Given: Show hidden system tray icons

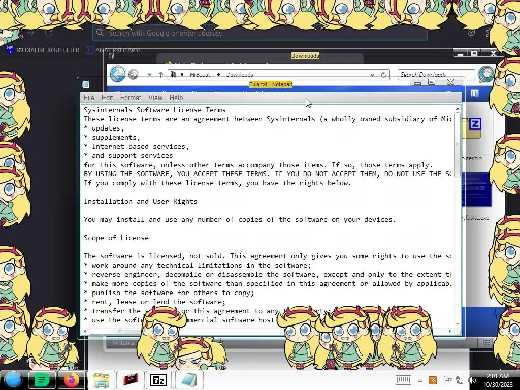Looking at the screenshot, I should tap(420, 380).
